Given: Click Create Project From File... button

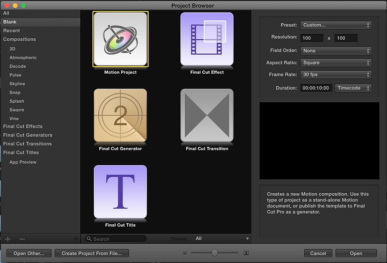Looking at the screenshot, I should (91, 253).
